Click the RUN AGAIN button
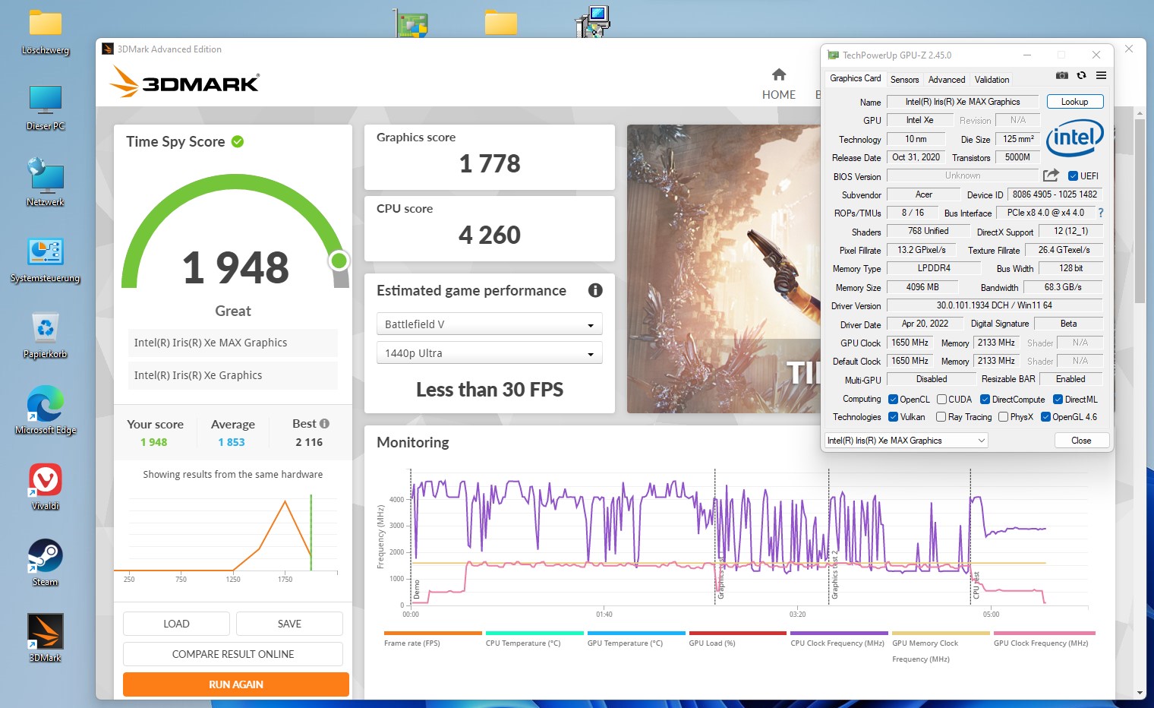Viewport: 1154px width, 708px height. pyautogui.click(x=236, y=684)
